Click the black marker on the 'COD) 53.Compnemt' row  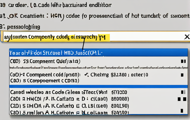click(183, 61)
